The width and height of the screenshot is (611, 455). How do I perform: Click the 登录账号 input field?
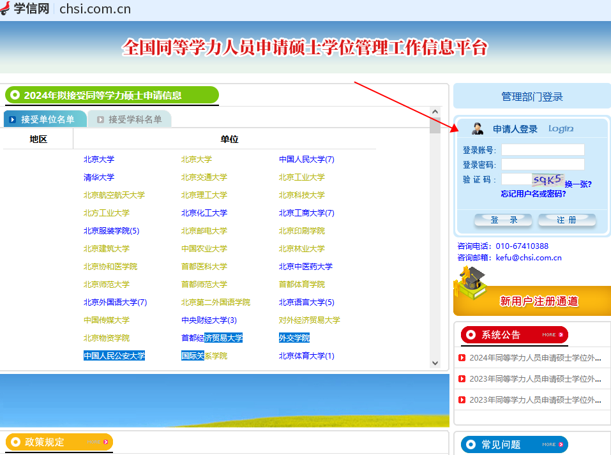pos(543,150)
